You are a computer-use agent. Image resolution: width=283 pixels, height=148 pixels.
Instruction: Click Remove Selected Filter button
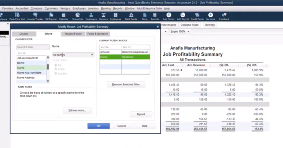coord(126,84)
